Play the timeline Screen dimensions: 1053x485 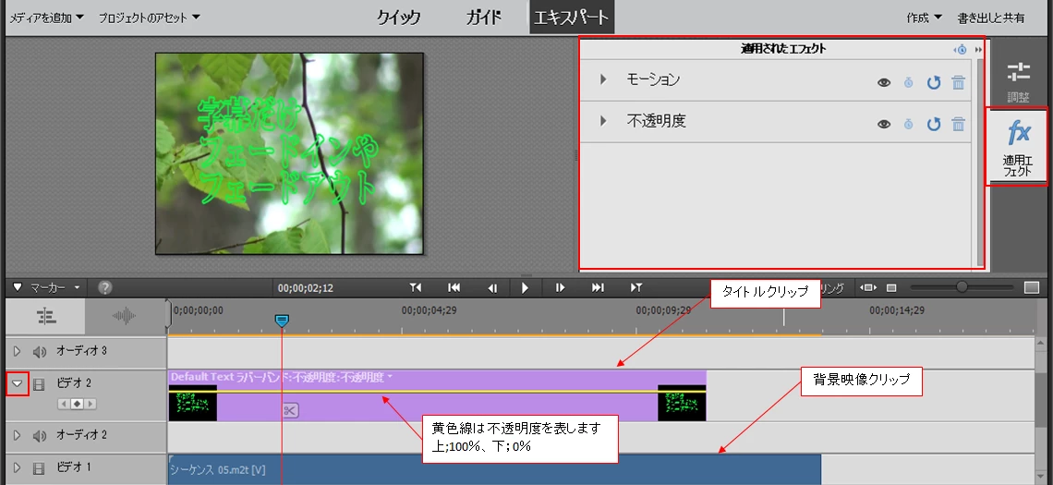526,287
